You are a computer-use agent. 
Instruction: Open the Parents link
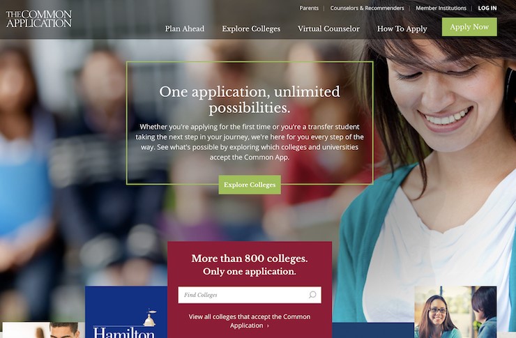309,8
